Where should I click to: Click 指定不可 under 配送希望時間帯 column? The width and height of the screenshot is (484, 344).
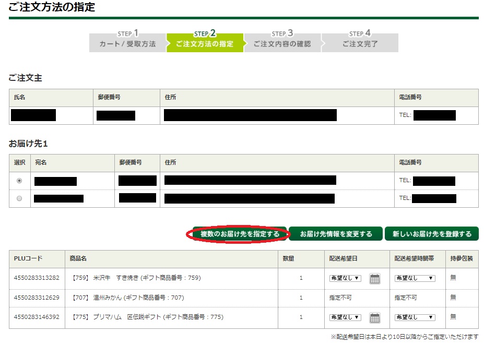pyautogui.click(x=406, y=298)
